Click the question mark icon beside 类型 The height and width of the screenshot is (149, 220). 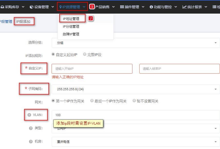31,128
